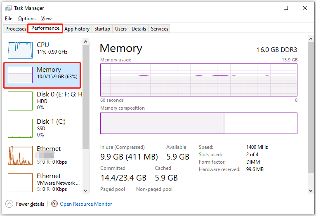Switch to the App history tab
The width and height of the screenshot is (316, 216).
(77, 29)
